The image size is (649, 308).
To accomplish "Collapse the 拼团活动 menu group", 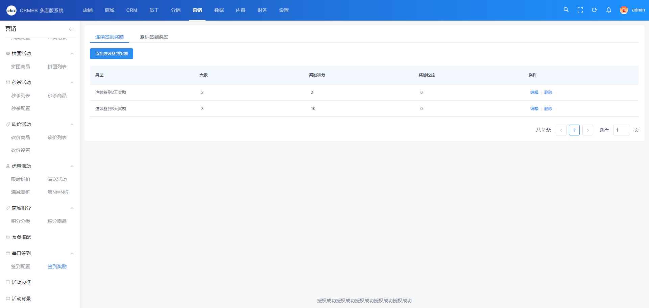I will [x=72, y=54].
